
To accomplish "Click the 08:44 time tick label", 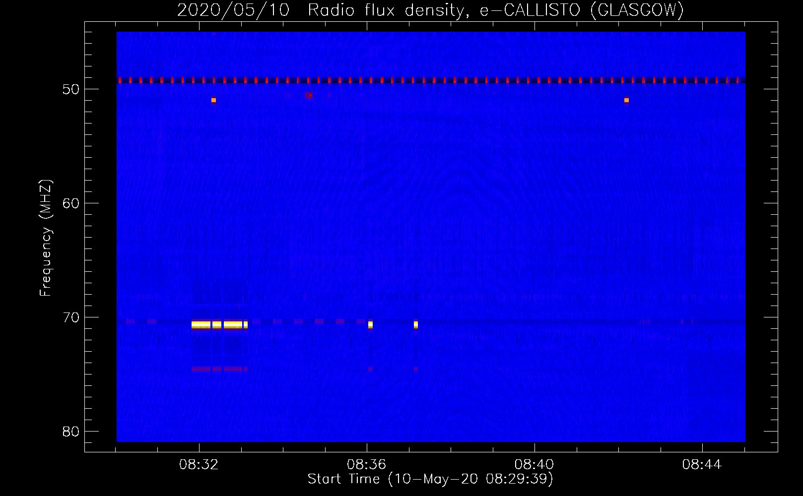I will point(702,465).
